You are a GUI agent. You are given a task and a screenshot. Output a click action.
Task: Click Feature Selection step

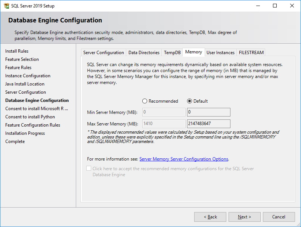pos(22,59)
